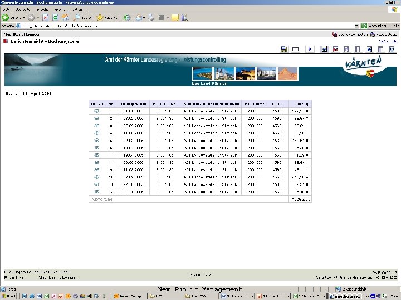Open the red book icon link top right
This screenshot has width=401, height=300.
tap(335, 34)
